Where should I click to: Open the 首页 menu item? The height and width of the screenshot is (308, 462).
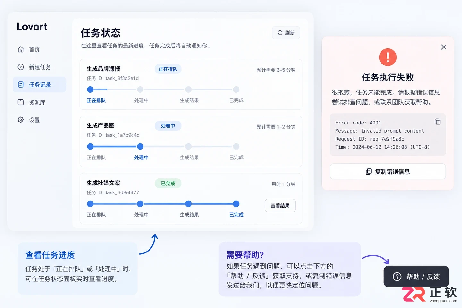[x=39, y=49]
